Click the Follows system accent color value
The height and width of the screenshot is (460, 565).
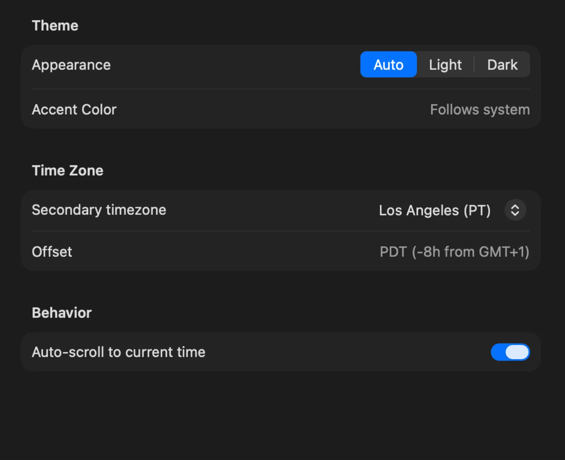click(480, 110)
